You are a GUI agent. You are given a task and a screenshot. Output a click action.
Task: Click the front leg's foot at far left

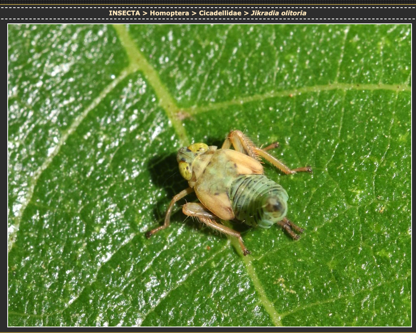150,234
